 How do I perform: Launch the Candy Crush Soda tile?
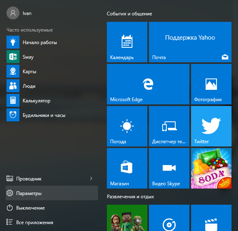pyautogui.click(x=211, y=168)
